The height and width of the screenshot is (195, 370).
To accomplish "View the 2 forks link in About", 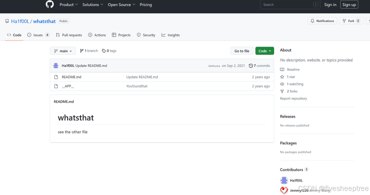I will [x=289, y=91].
